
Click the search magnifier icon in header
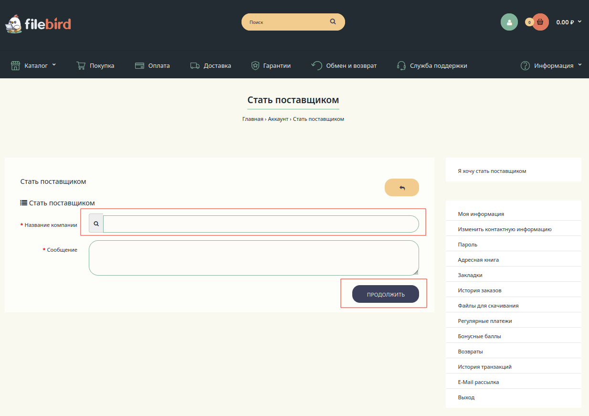click(x=333, y=22)
